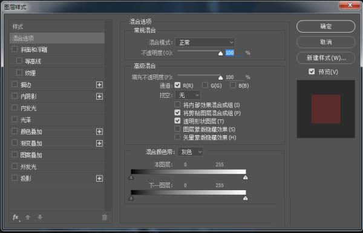The width and height of the screenshot is (363, 233).
Task: Enable the 图案叠加 checkbox
Action: pos(15,155)
